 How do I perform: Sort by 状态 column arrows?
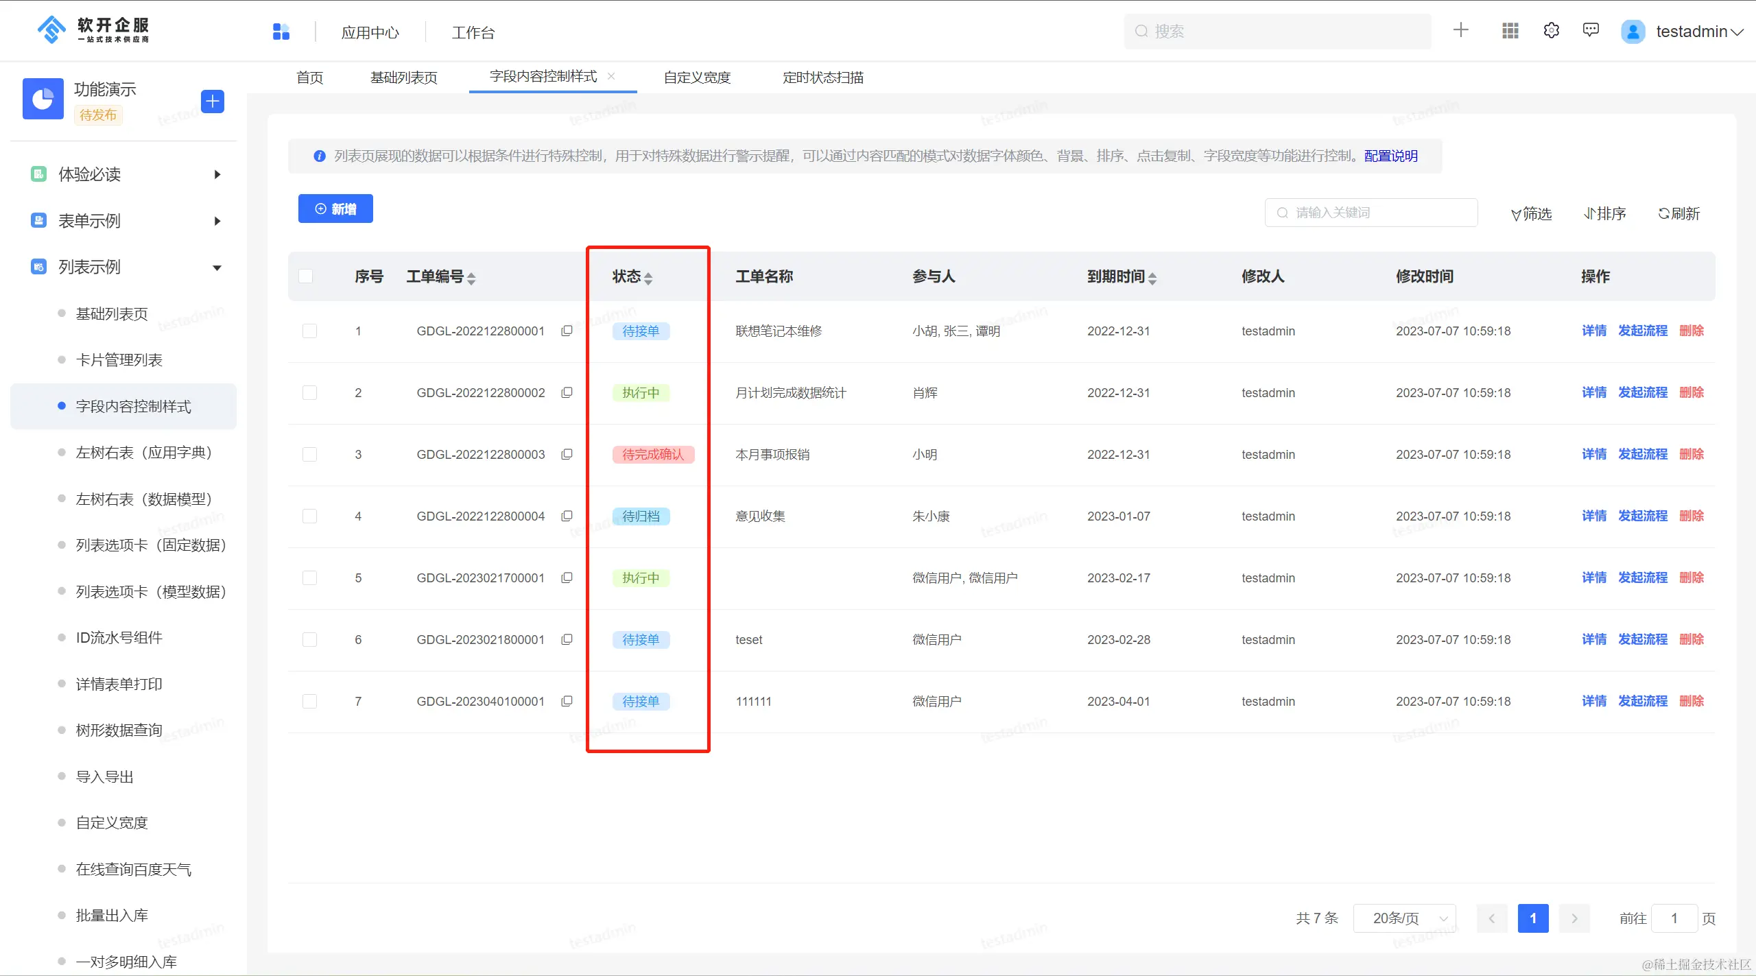tap(648, 278)
